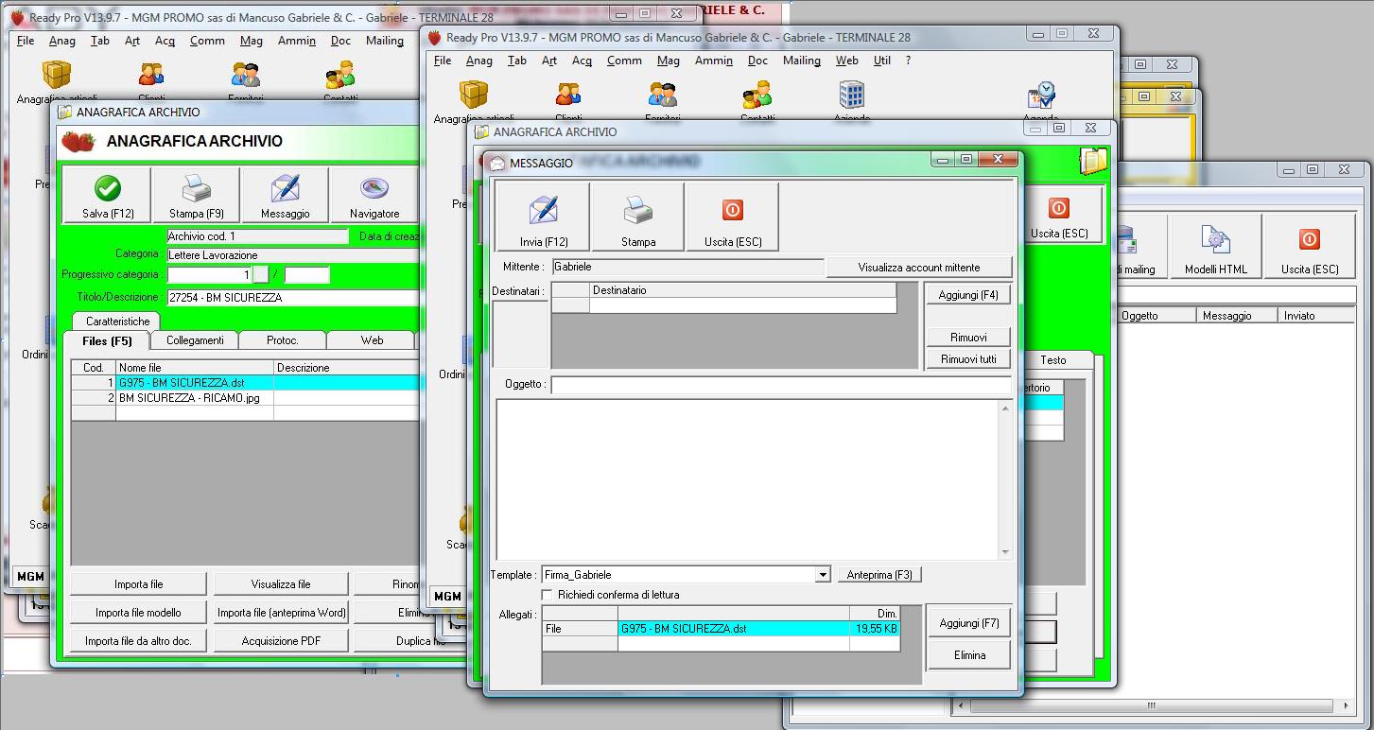
Task: Click Uscita (ESC) beside the Messaggio dialog
Action: [1059, 216]
